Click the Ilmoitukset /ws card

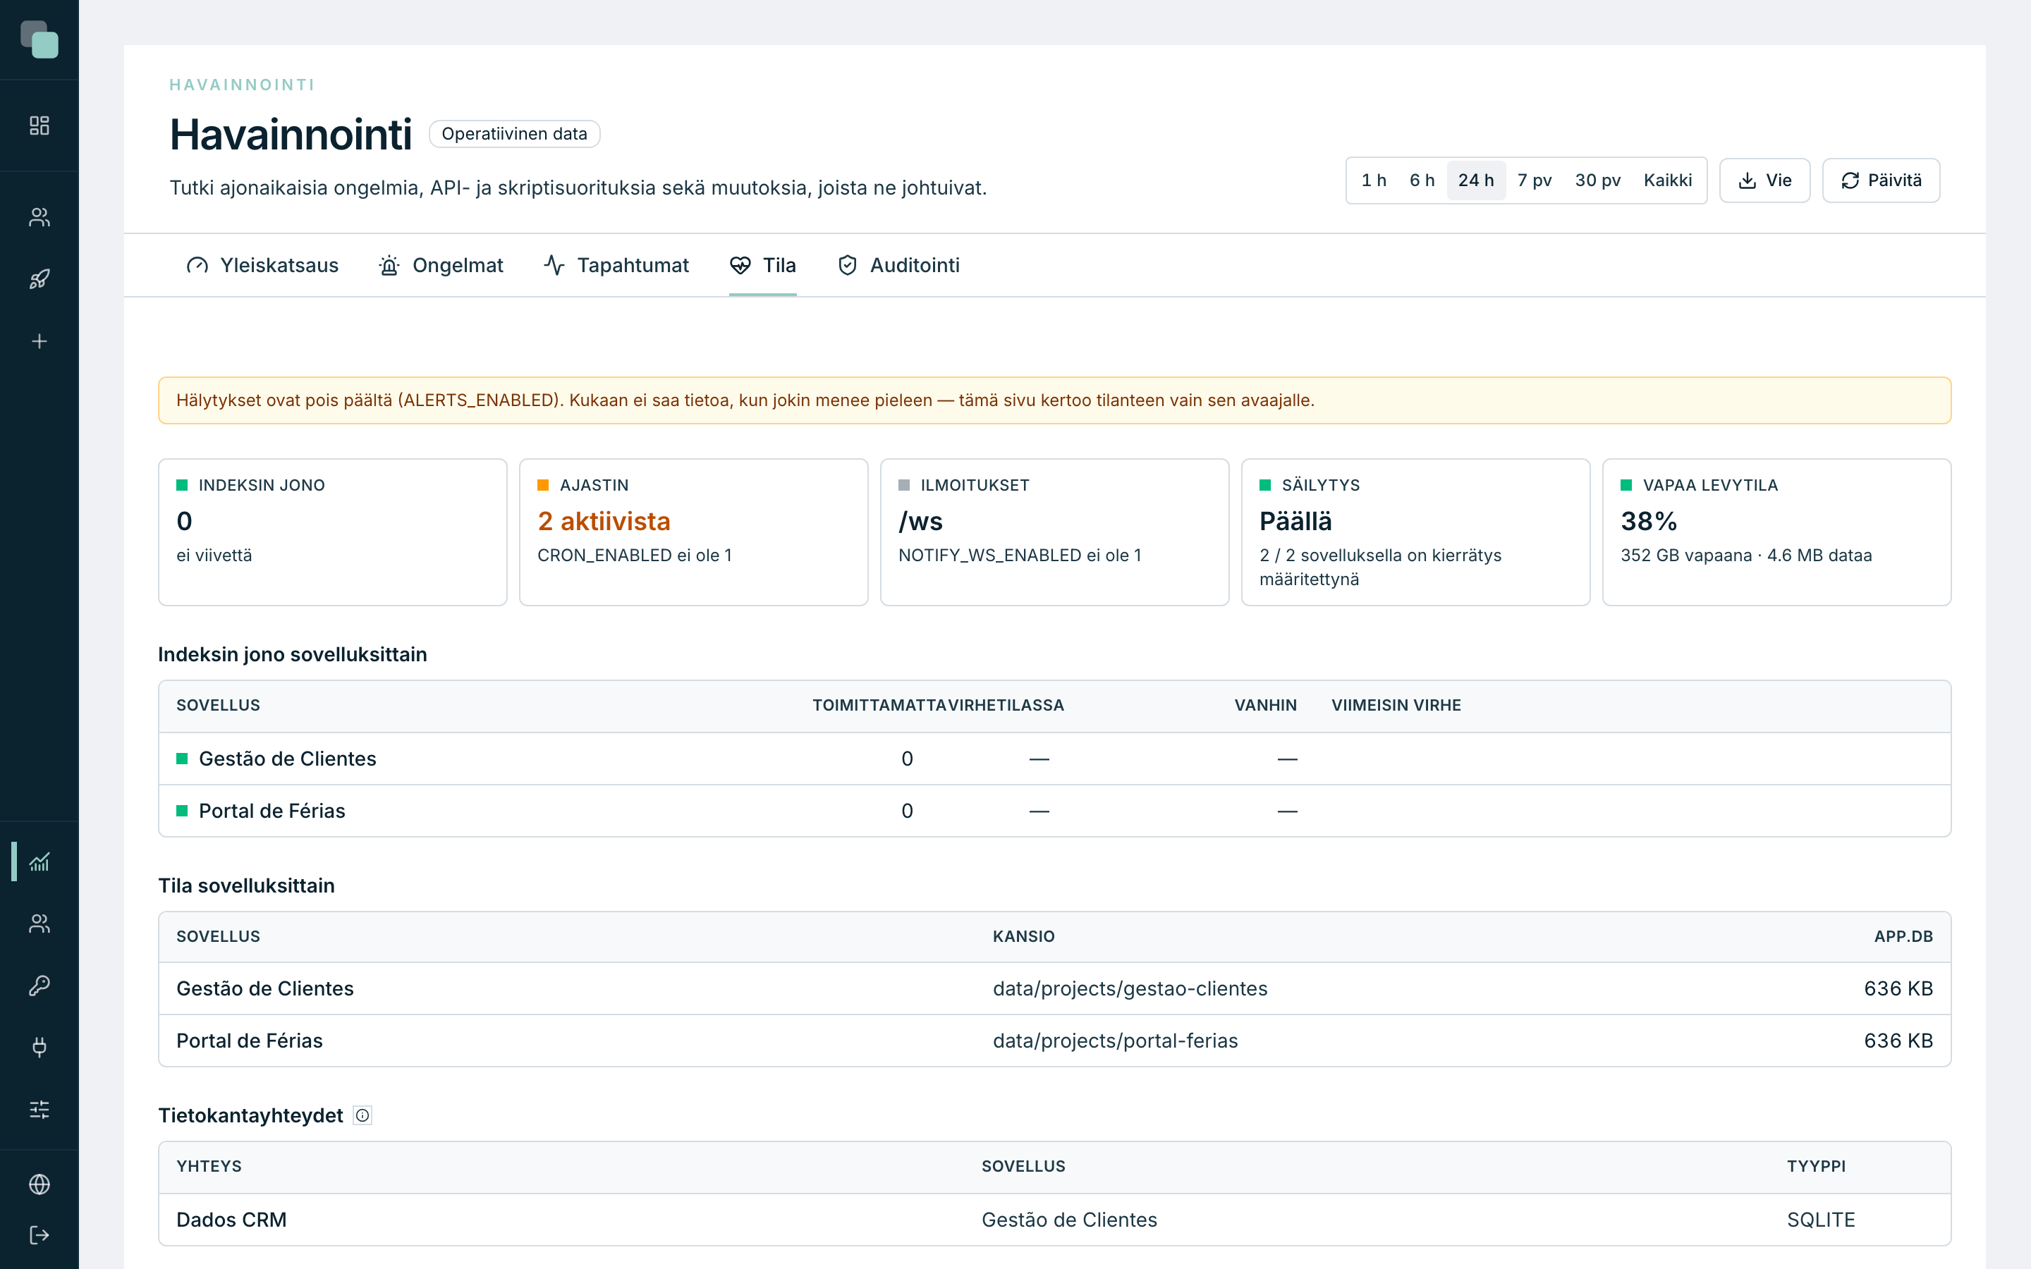pos(1054,532)
